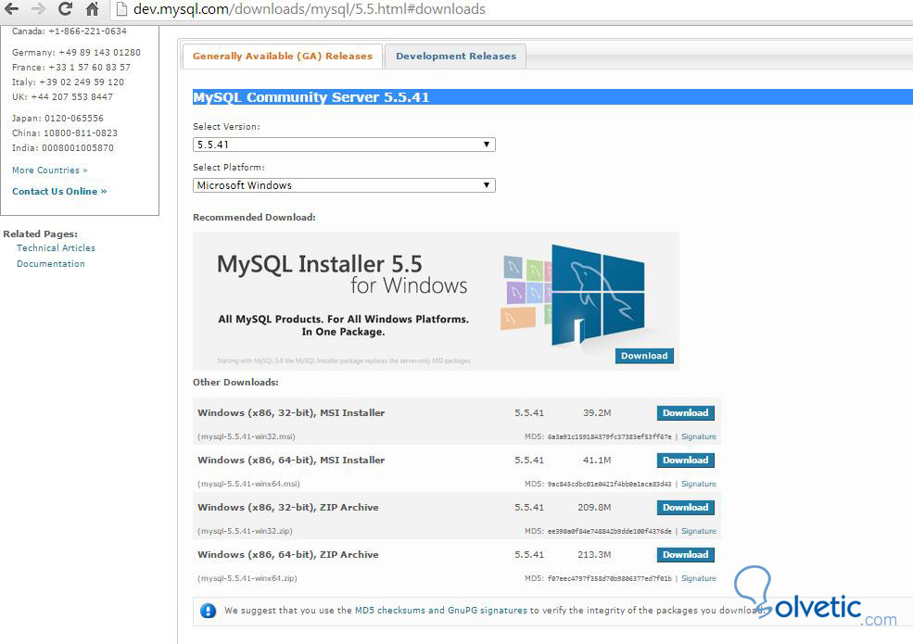Image resolution: width=913 pixels, height=644 pixels.
Task: Click the MySQL Installer 5.5 title text
Action: coord(320,264)
